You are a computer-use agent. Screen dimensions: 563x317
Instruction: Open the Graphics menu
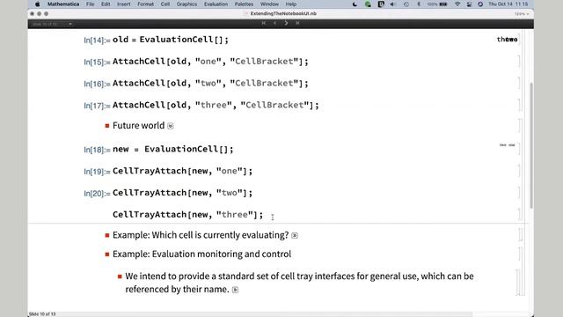[186, 4]
